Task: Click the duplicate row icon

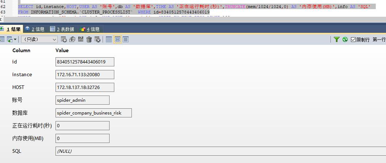Action: (72, 39)
